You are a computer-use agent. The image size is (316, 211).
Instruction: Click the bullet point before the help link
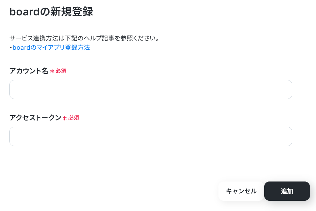click(11, 48)
